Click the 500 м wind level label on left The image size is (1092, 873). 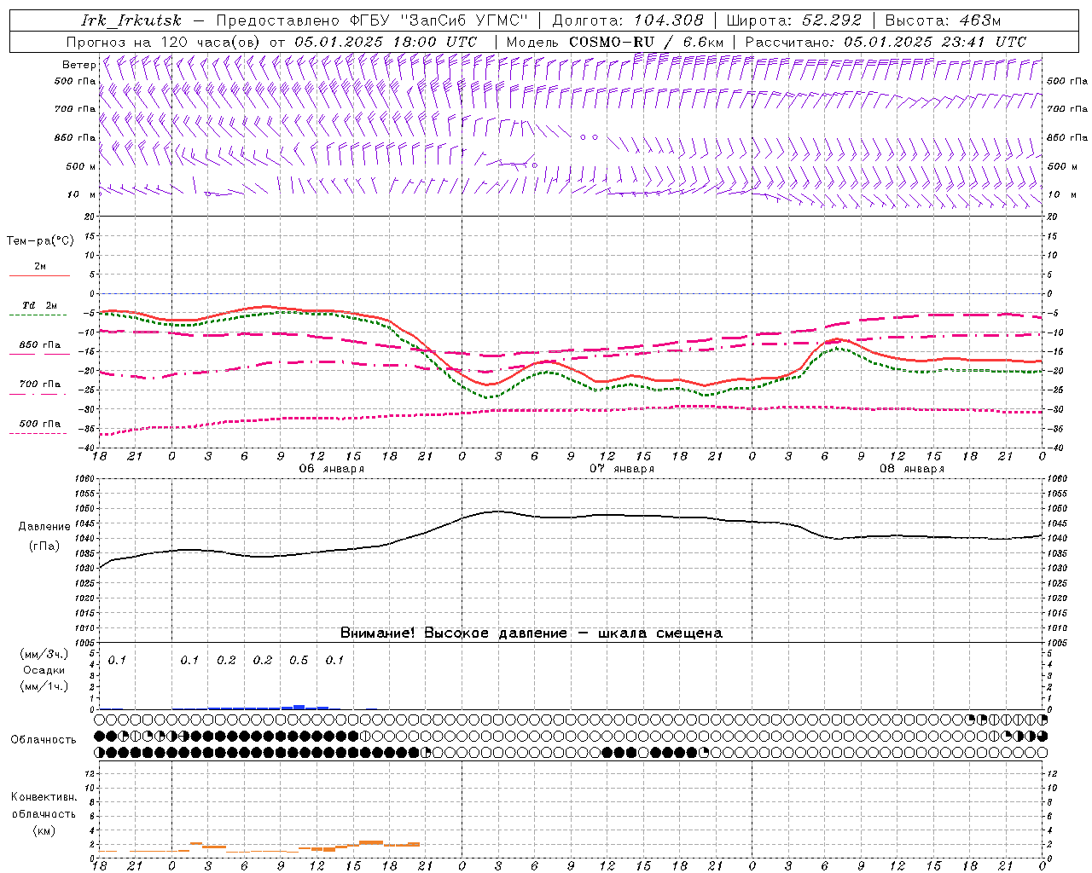coord(81,166)
